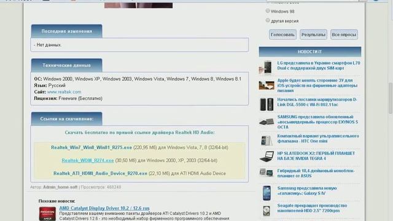Click the '- Нет данных.' text
This screenshot has width=393, height=221.
point(48,45)
